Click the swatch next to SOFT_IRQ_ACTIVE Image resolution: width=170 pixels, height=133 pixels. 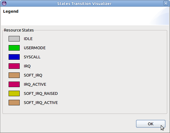(x=14, y=103)
